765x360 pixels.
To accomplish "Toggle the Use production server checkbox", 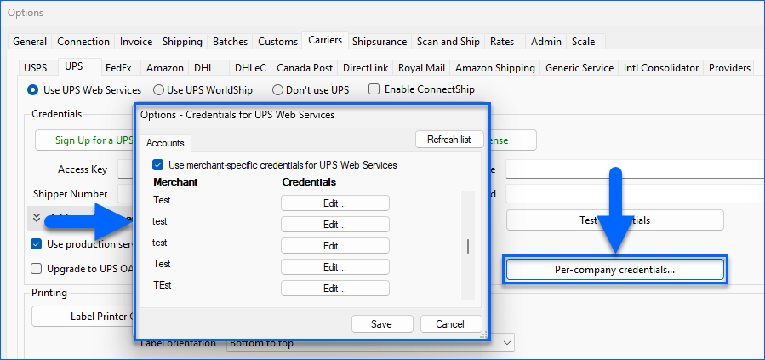I will tap(36, 244).
